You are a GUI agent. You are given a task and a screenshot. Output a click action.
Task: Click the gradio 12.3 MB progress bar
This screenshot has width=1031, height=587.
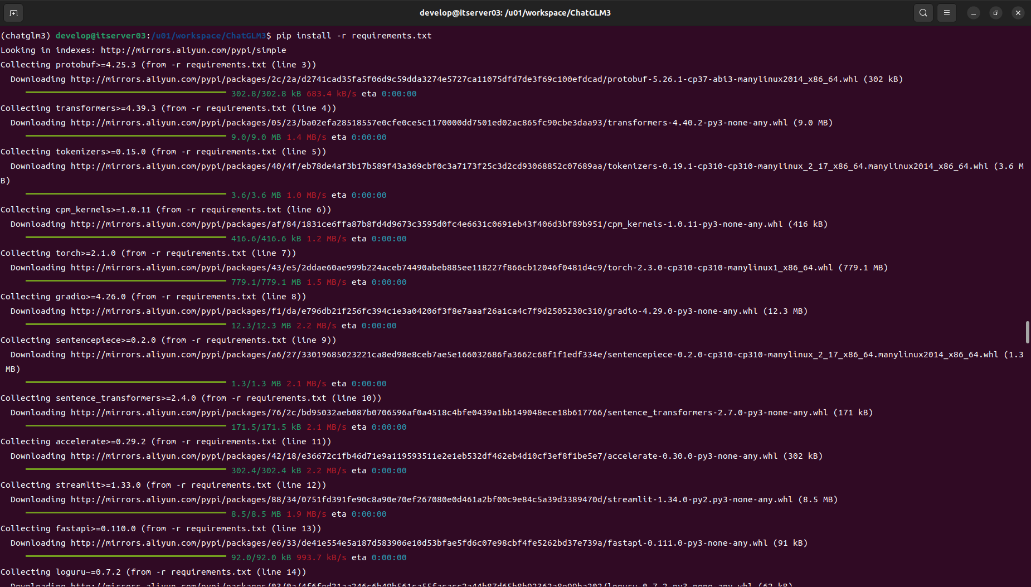126,324
